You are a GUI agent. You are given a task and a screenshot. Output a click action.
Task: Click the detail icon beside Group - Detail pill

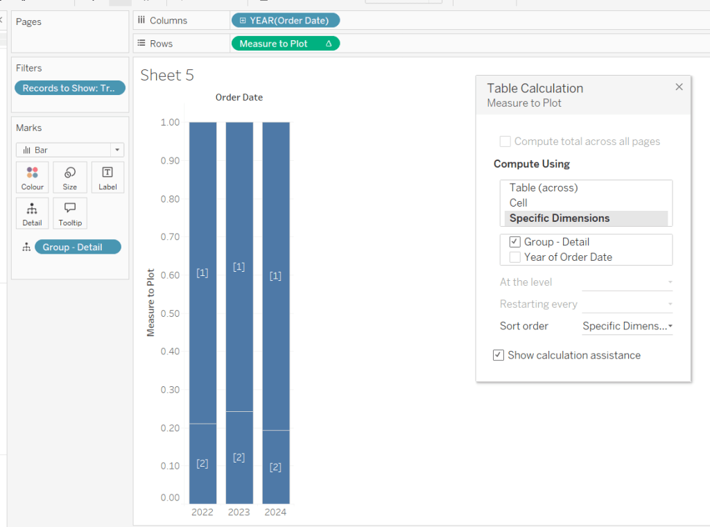tap(26, 248)
